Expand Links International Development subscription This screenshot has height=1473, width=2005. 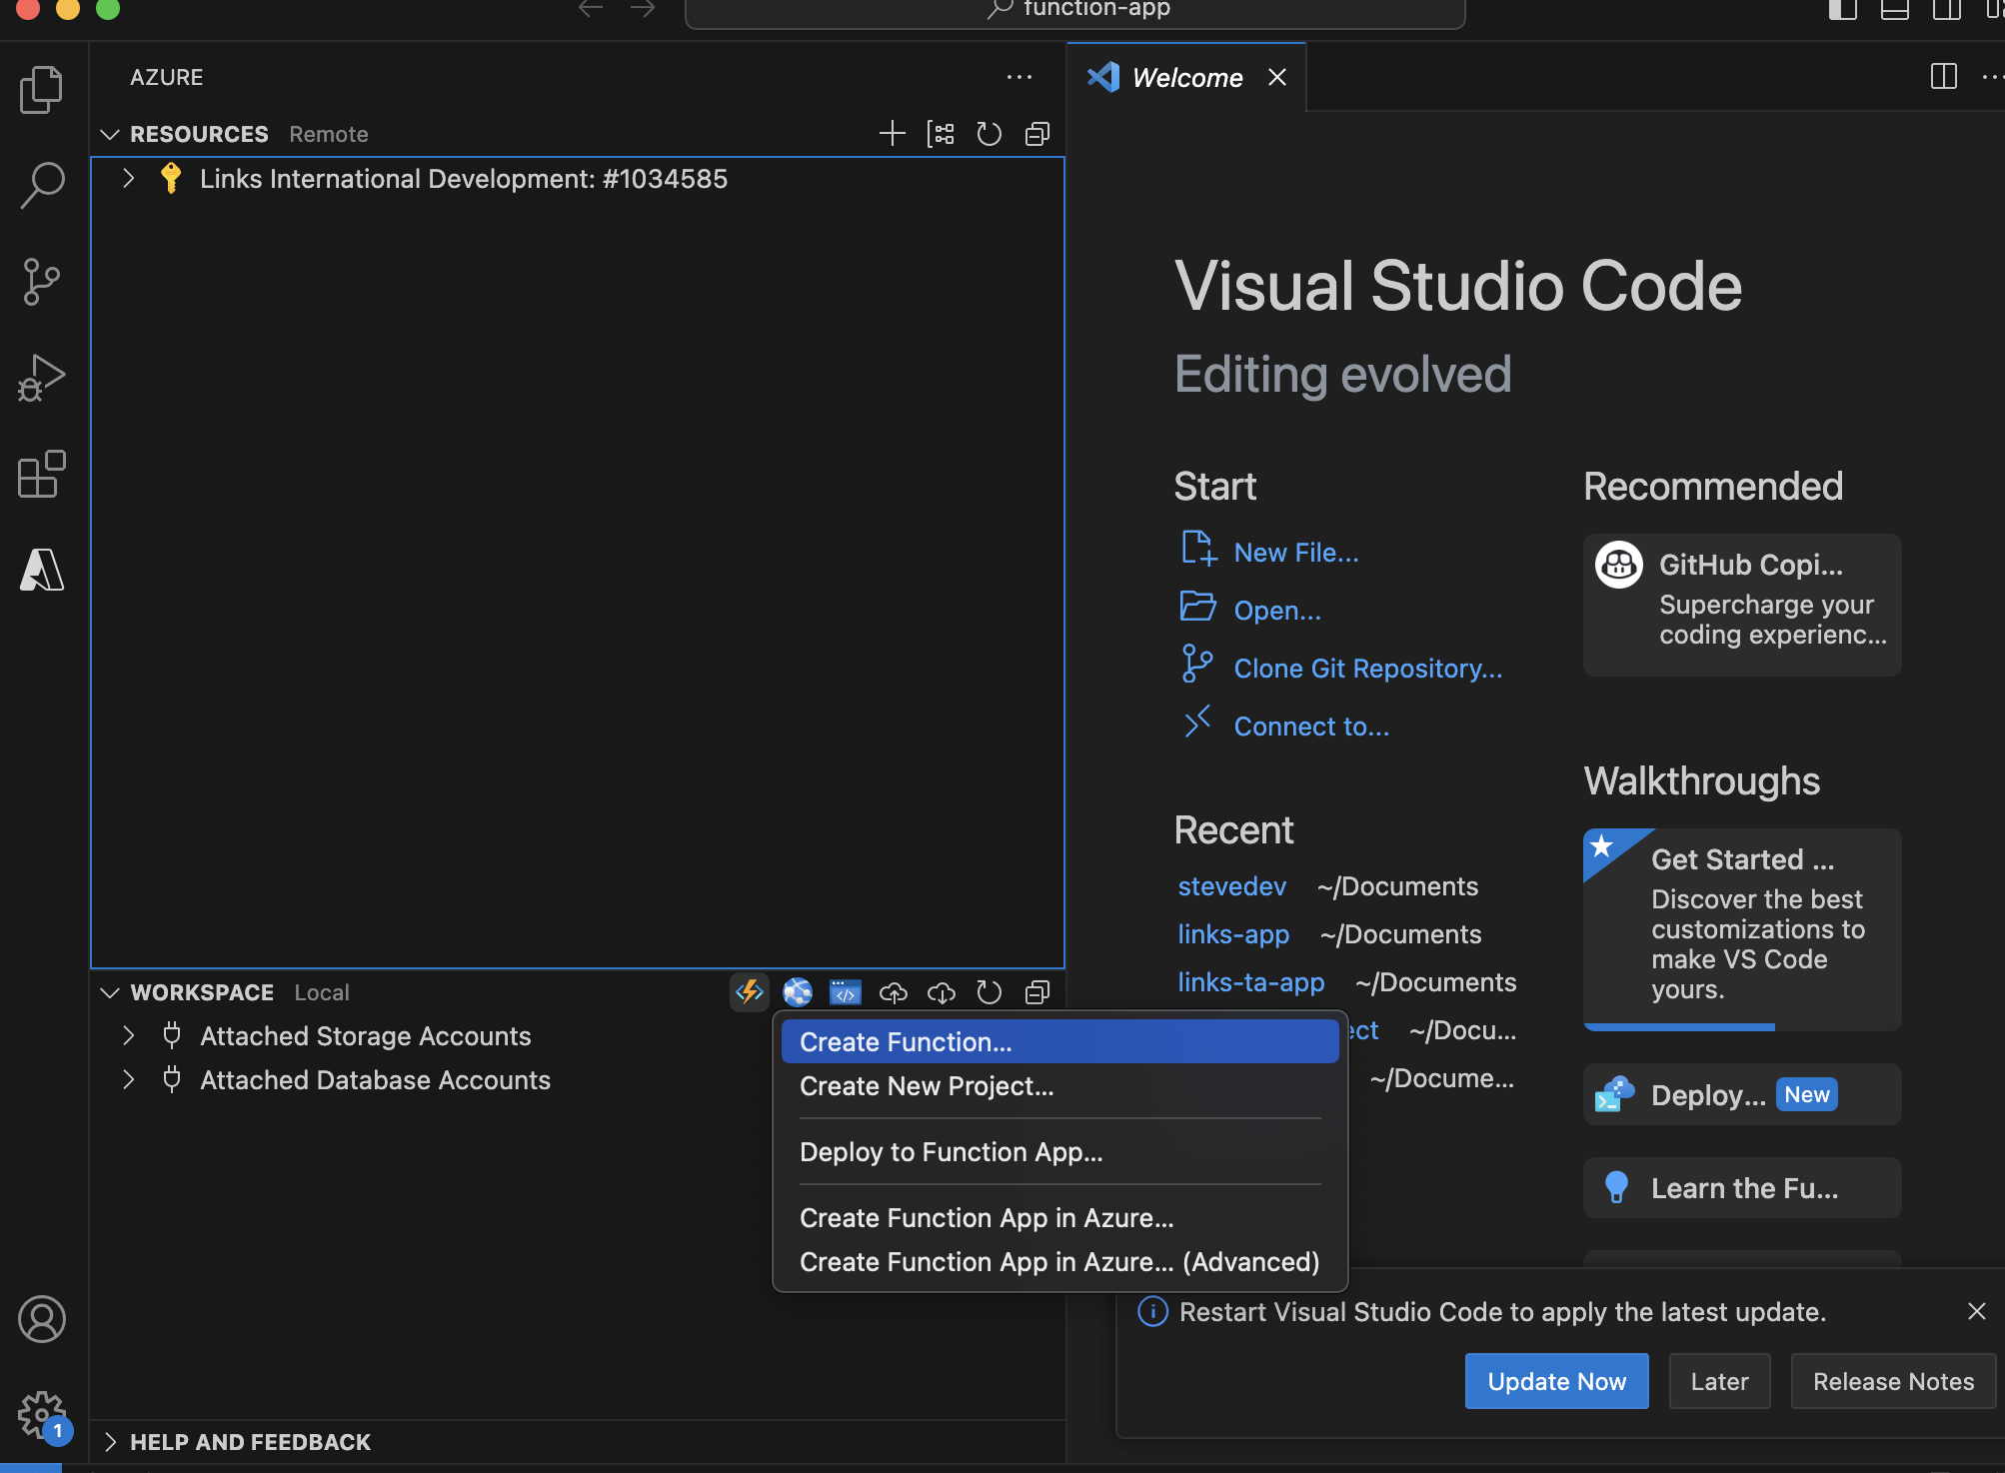click(x=128, y=179)
